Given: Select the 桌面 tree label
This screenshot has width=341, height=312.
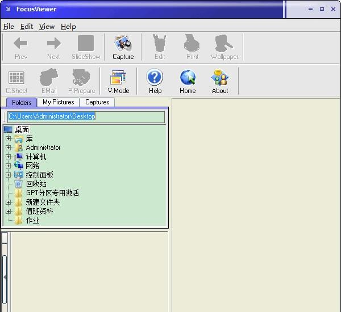Looking at the screenshot, I should pyautogui.click(x=22, y=129).
